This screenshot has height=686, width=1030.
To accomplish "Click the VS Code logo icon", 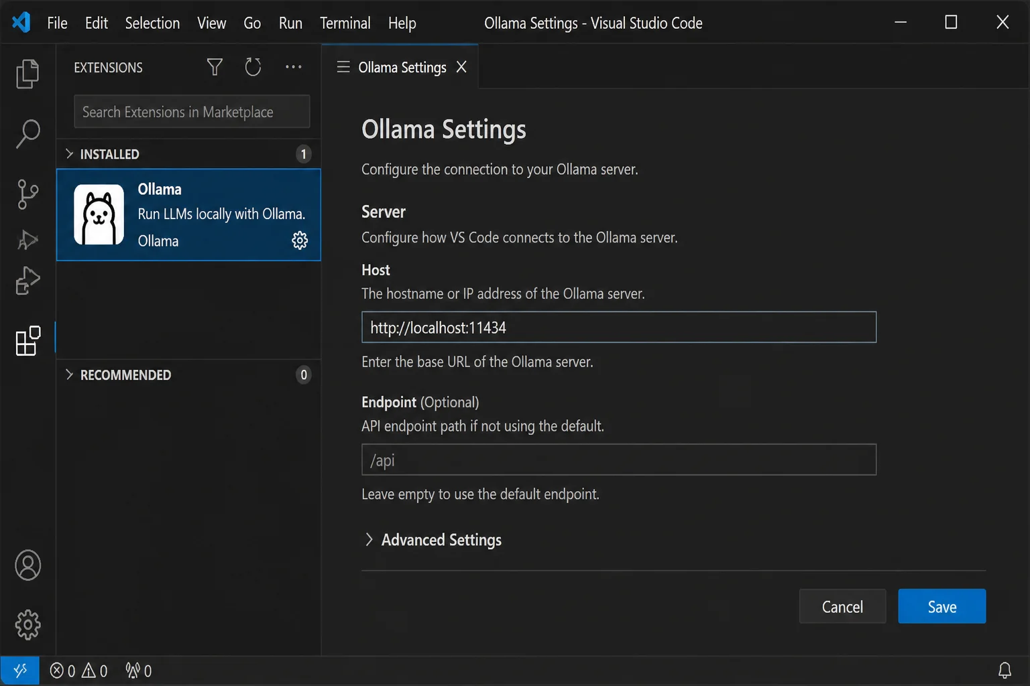I will [21, 22].
